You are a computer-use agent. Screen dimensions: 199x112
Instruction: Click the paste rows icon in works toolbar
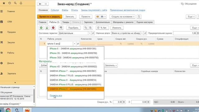tap(90, 28)
